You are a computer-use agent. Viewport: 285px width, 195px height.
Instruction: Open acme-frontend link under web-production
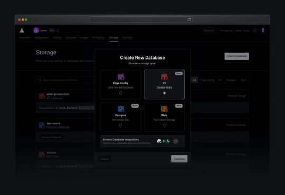68,108
